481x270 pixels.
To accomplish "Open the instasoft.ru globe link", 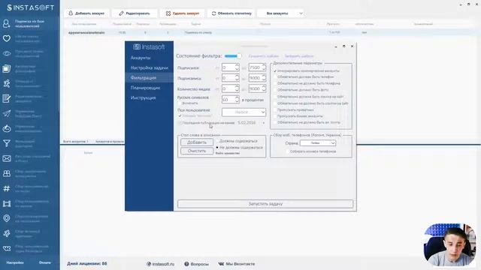I will [160, 264].
